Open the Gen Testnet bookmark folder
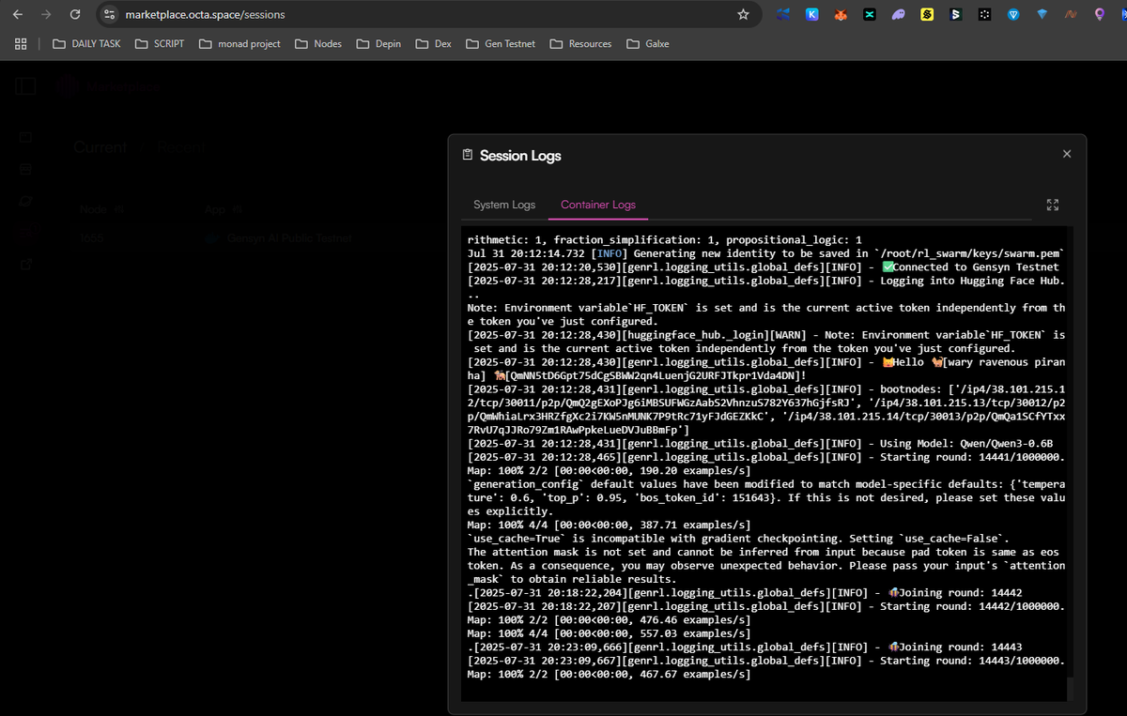This screenshot has width=1127, height=716. (x=501, y=43)
